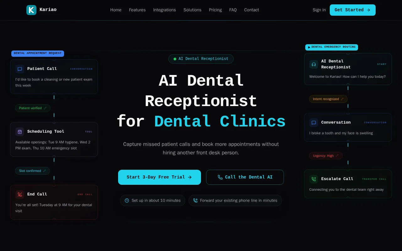Click the Sign In link
This screenshot has height=251, width=402.
(x=319, y=10)
